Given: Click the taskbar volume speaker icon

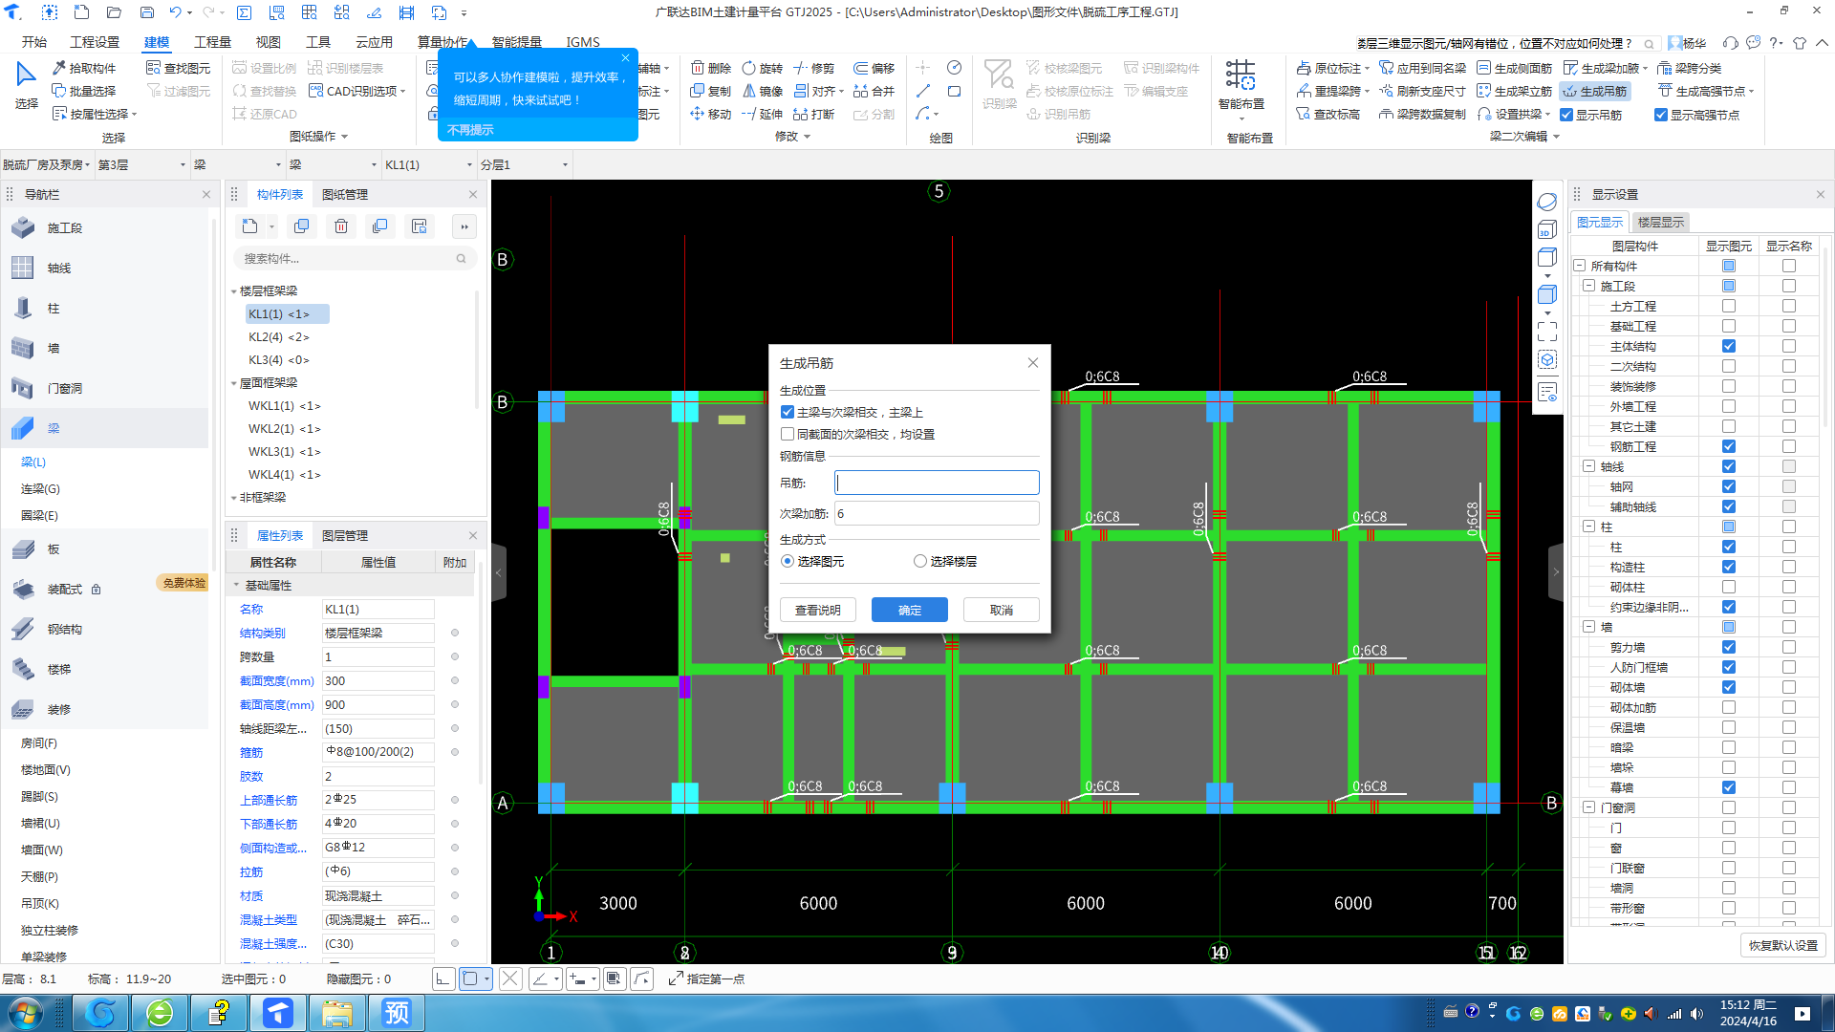Looking at the screenshot, I should (x=1696, y=1014).
